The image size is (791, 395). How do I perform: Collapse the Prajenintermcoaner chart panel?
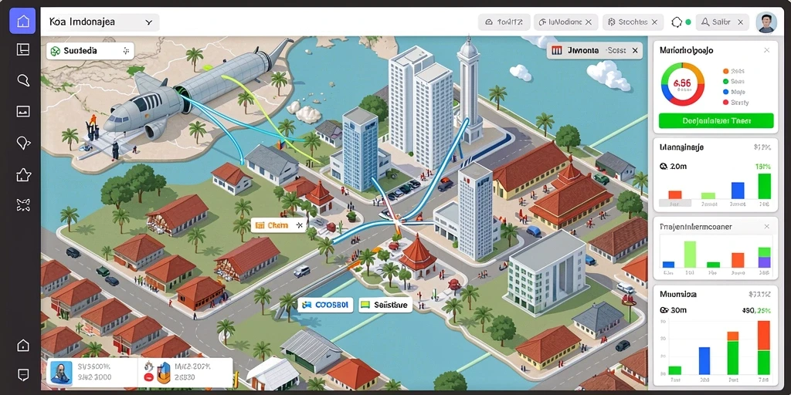tap(767, 227)
